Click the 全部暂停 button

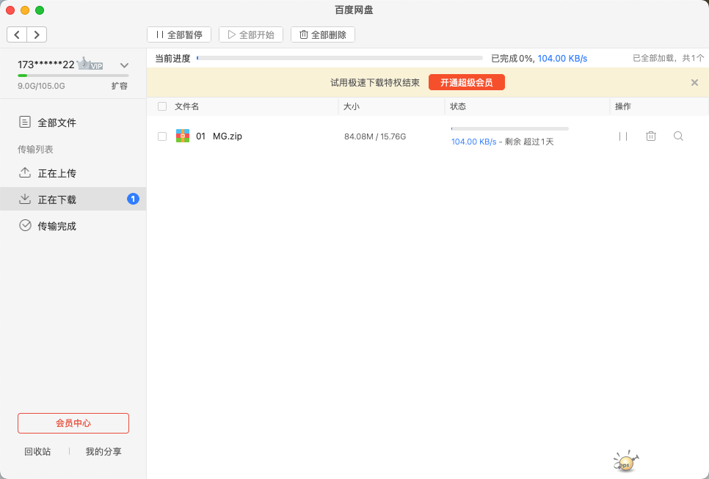point(179,34)
